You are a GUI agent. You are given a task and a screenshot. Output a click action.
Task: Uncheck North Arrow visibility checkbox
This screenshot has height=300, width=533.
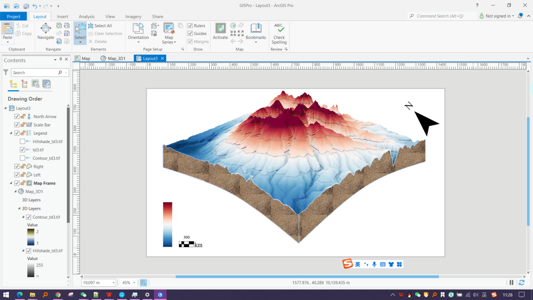(x=17, y=116)
